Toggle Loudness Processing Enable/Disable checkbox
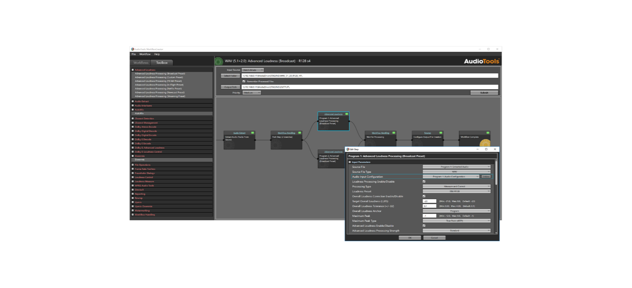This screenshot has height=288, width=632. tap(424, 181)
